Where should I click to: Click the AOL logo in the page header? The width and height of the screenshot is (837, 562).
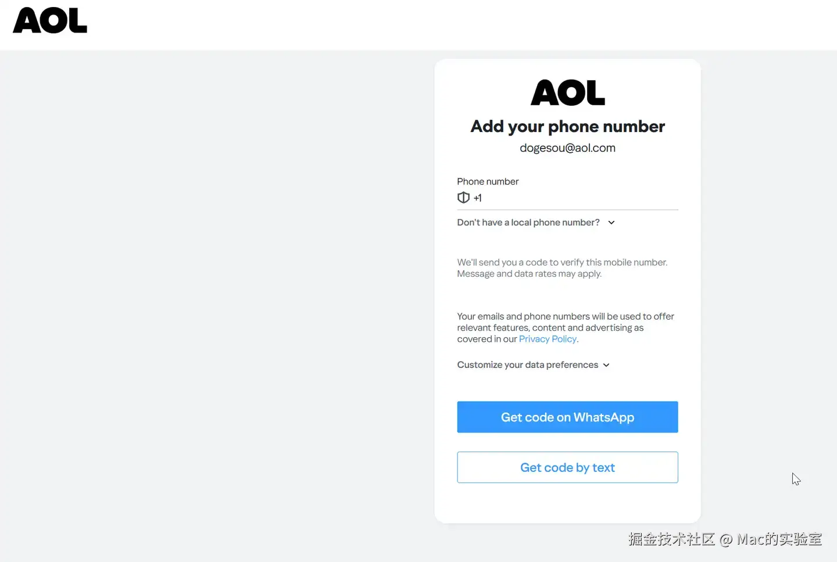(50, 21)
